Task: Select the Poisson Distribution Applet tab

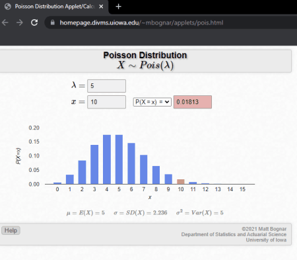Action: (54, 7)
